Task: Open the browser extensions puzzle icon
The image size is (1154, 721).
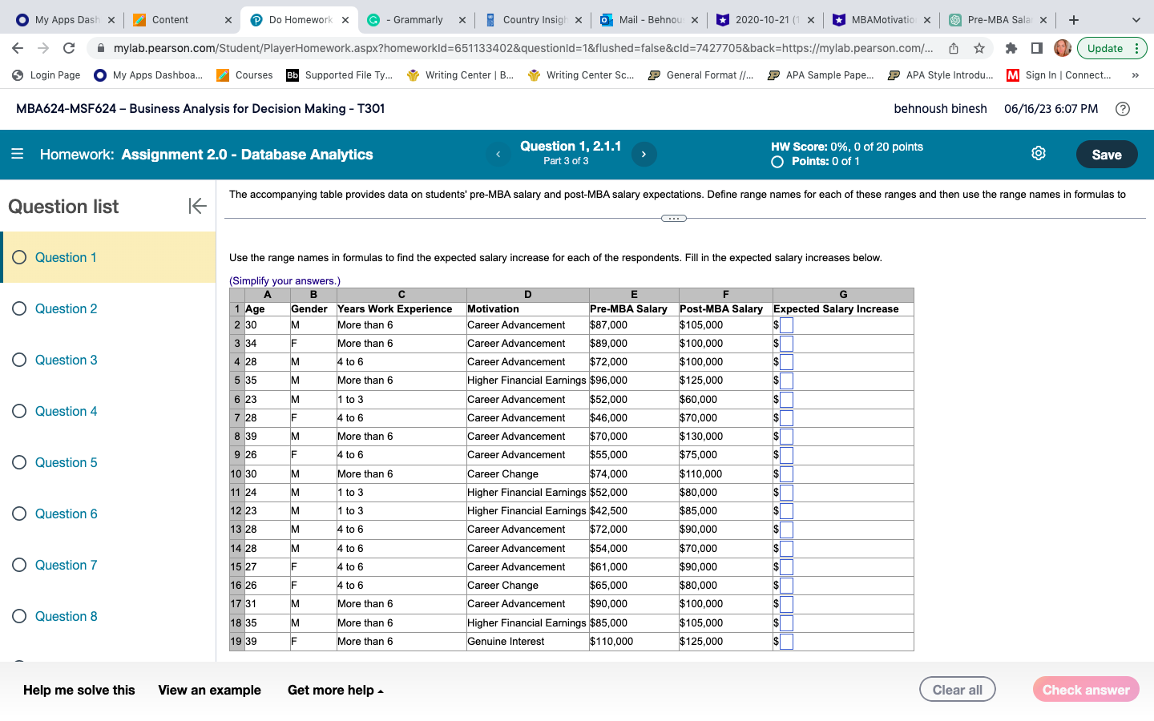Action: coord(1011,48)
